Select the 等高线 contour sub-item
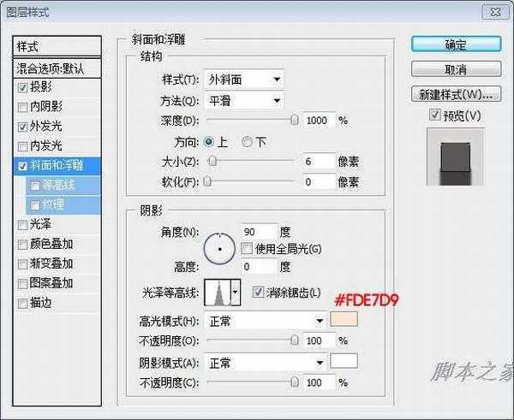Image resolution: width=514 pixels, height=420 pixels. (x=57, y=186)
